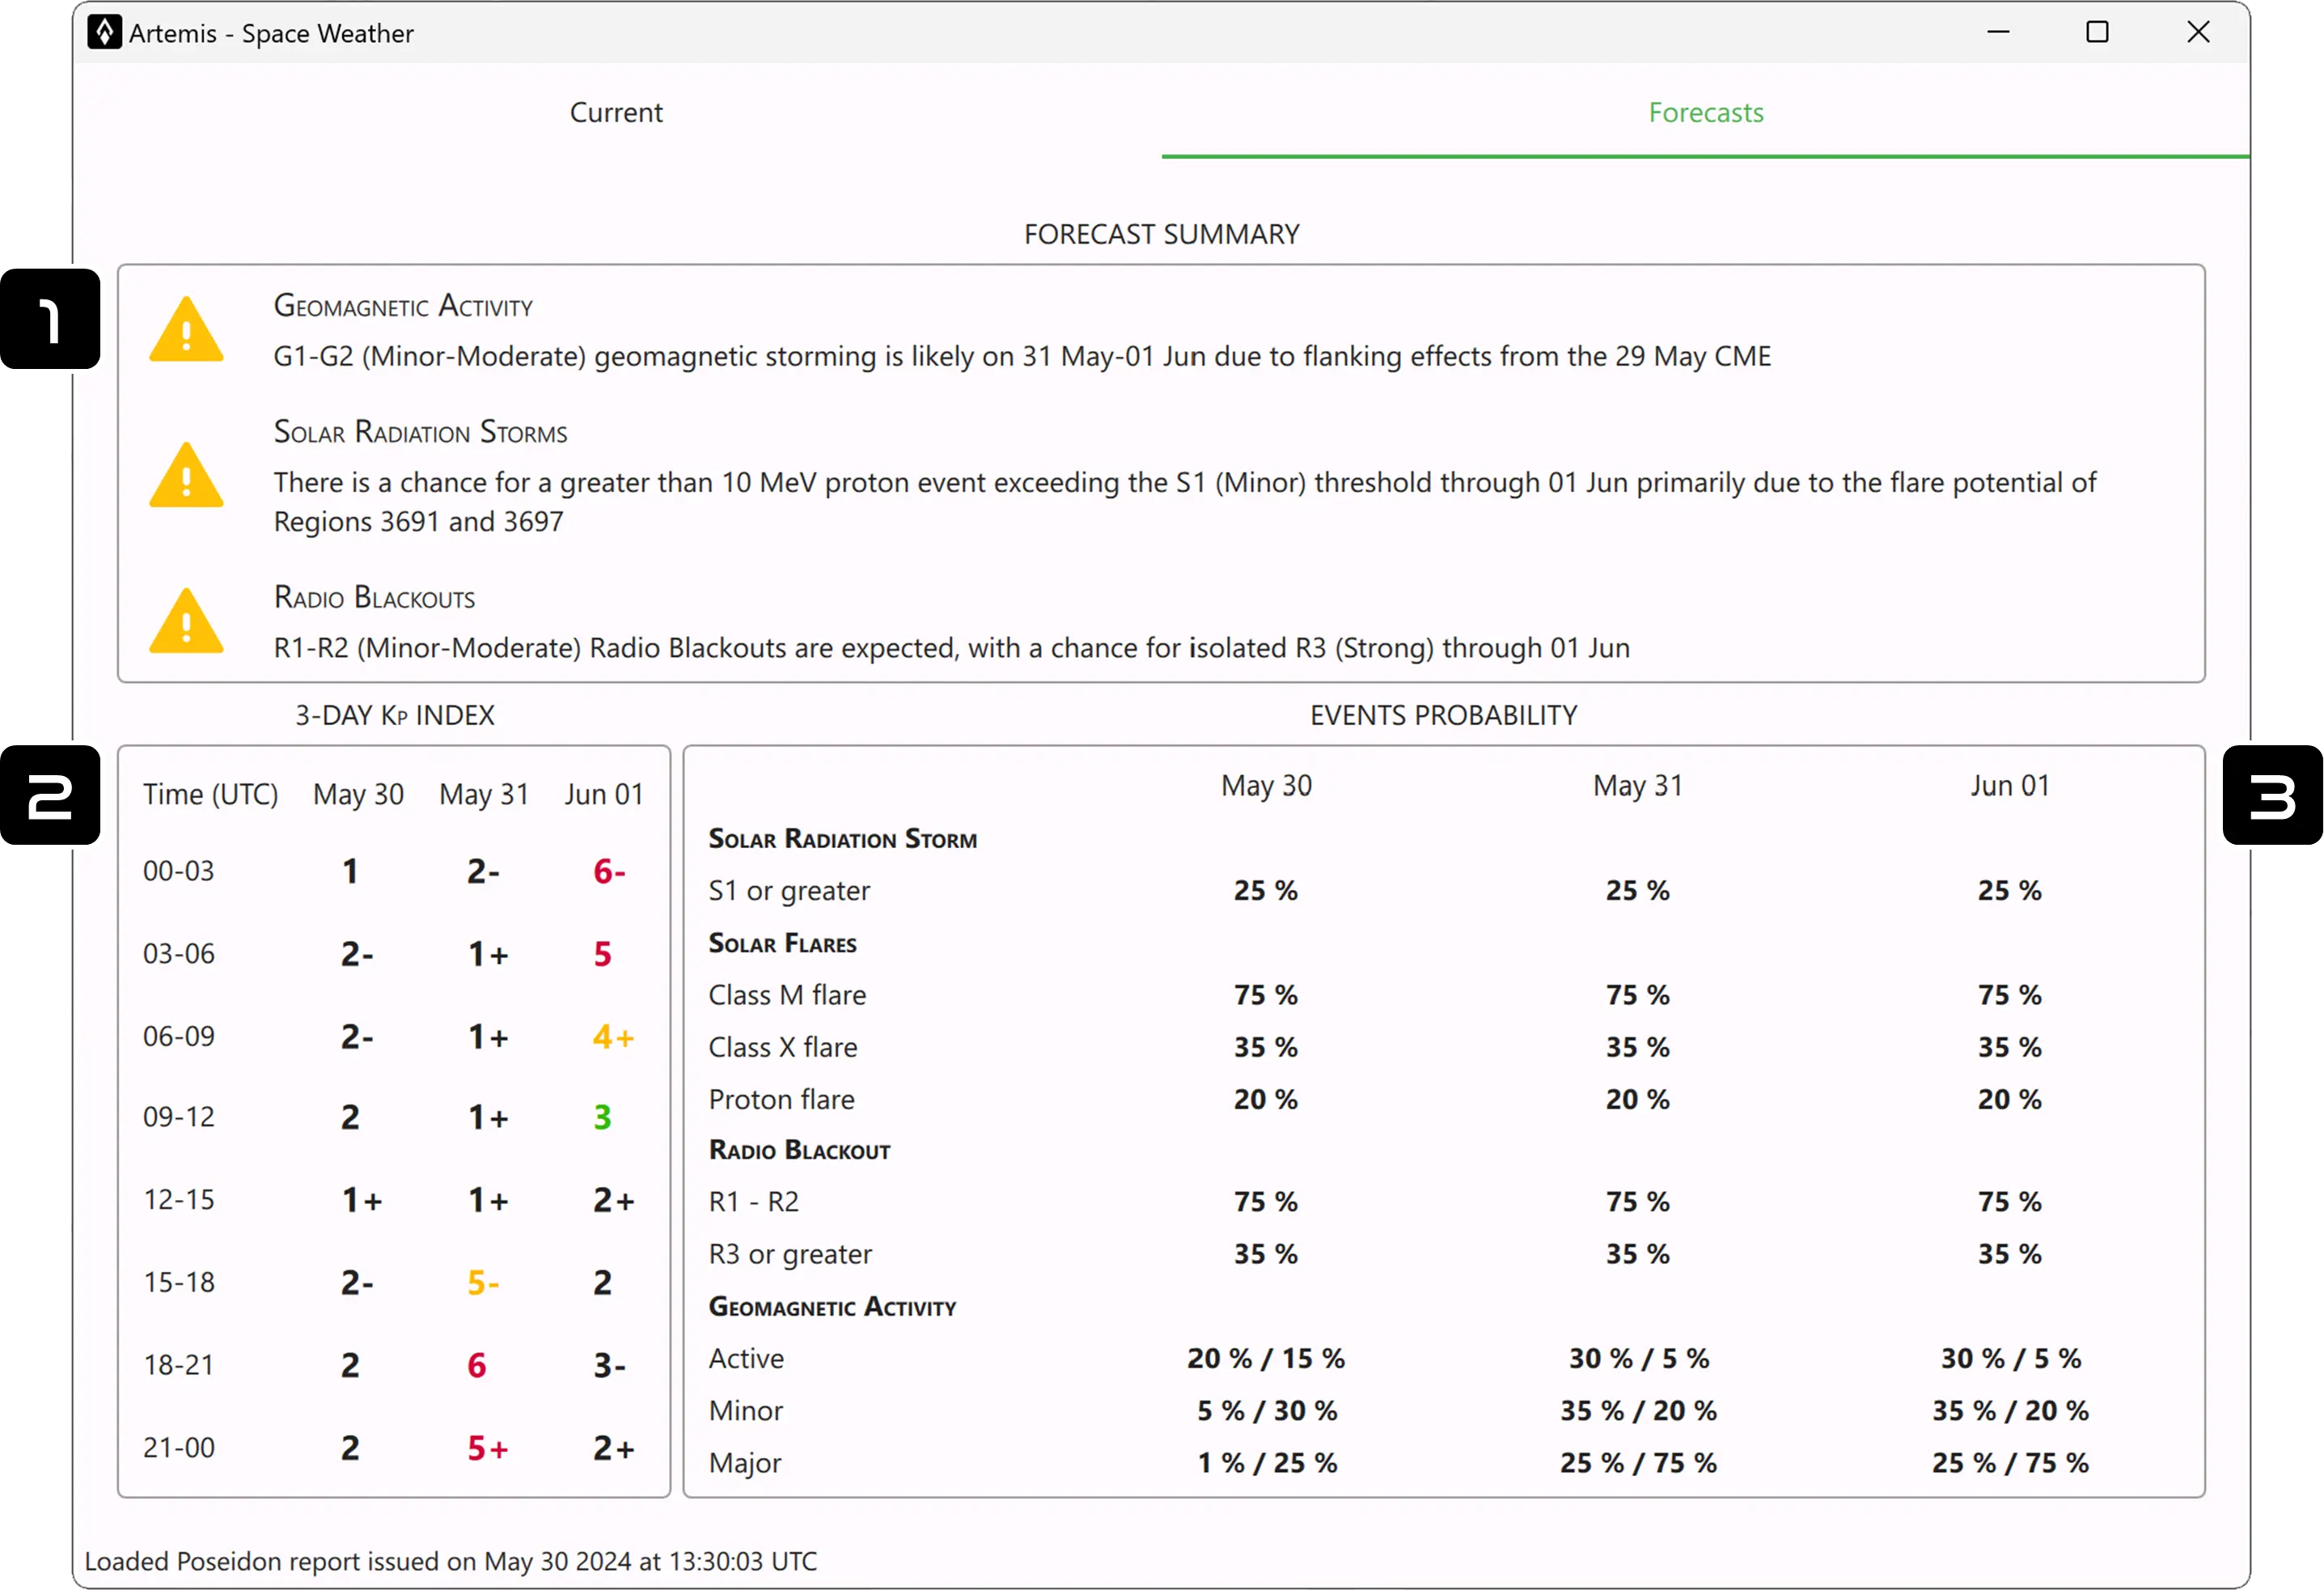Click the EVENTS PROBABILITY title
Viewport: 2324px width, 1590px height.
coord(1443,715)
